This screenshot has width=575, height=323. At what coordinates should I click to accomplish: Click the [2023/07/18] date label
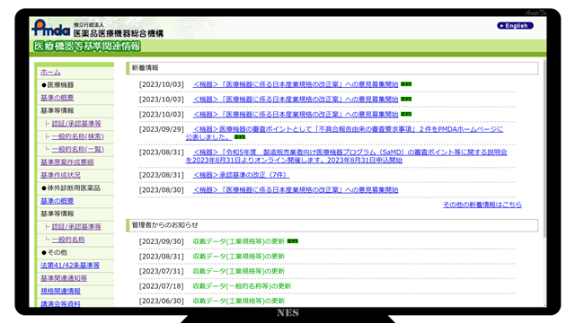tap(162, 286)
